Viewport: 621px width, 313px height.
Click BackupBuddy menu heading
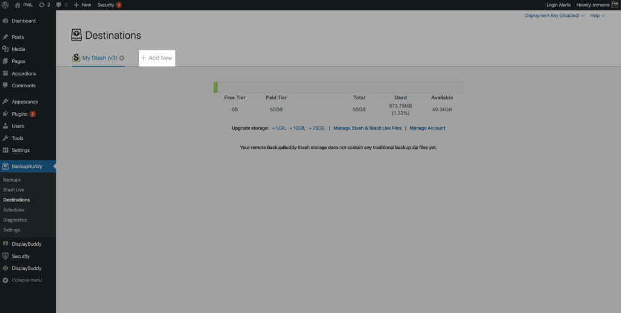pyautogui.click(x=28, y=166)
